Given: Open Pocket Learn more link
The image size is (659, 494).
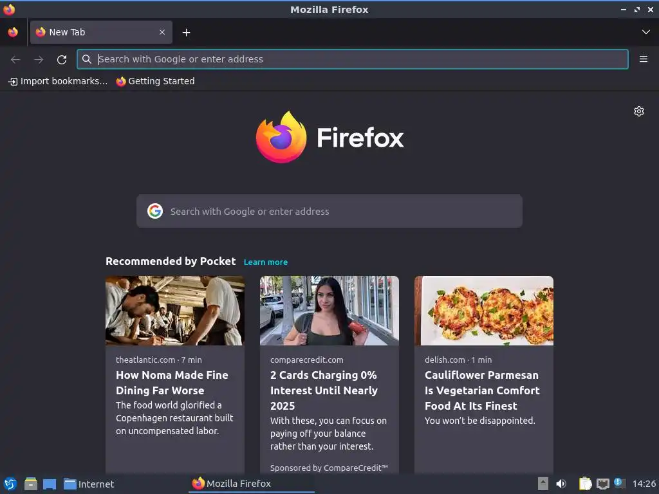Looking at the screenshot, I should click(266, 262).
